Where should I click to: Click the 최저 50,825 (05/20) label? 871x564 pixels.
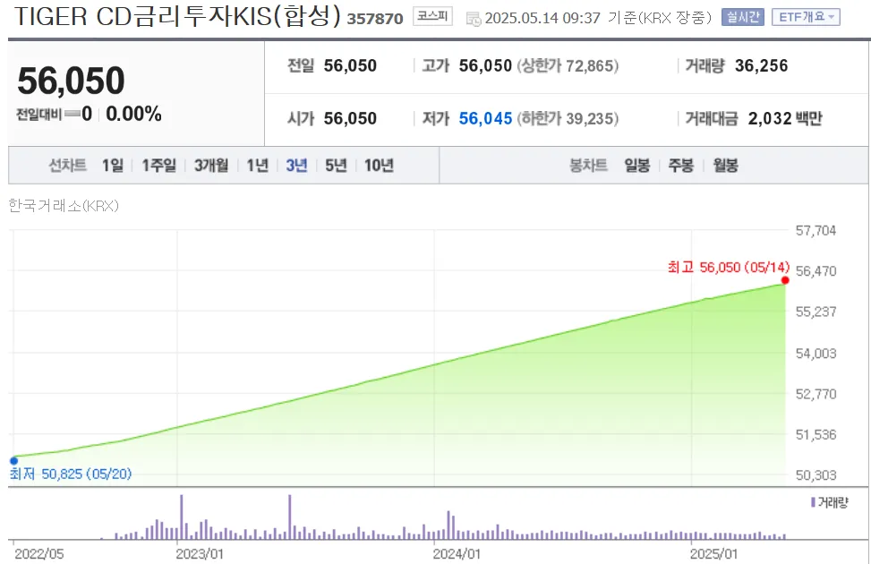tap(71, 474)
